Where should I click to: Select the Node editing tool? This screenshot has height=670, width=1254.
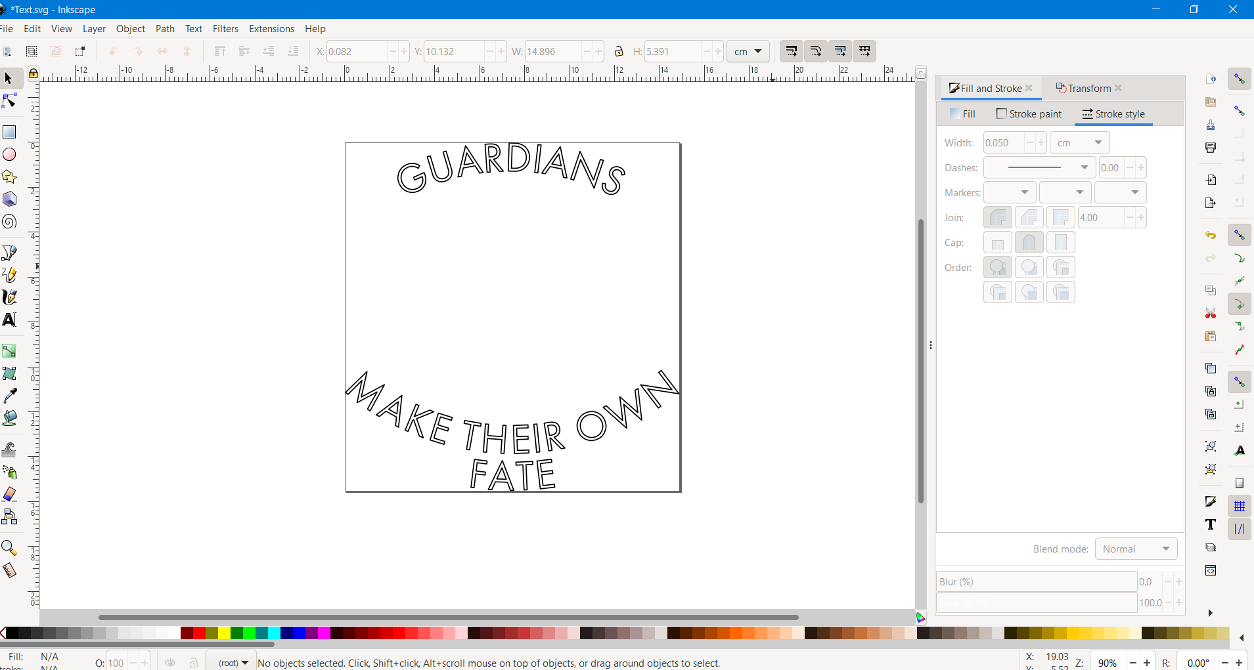click(x=10, y=100)
